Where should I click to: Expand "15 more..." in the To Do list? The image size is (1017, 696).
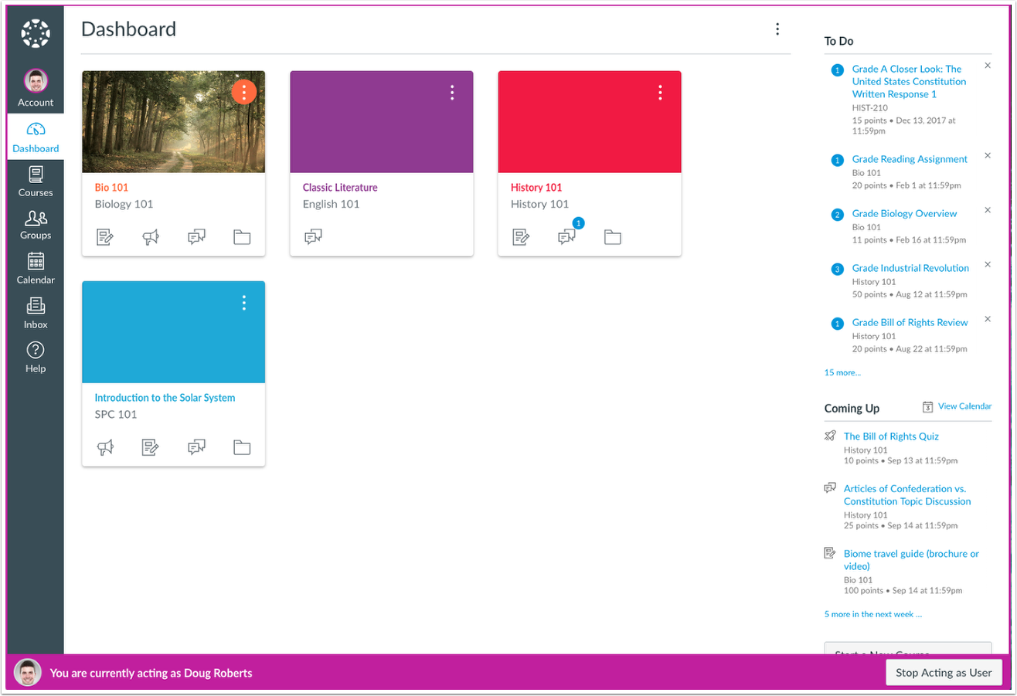pyautogui.click(x=842, y=372)
